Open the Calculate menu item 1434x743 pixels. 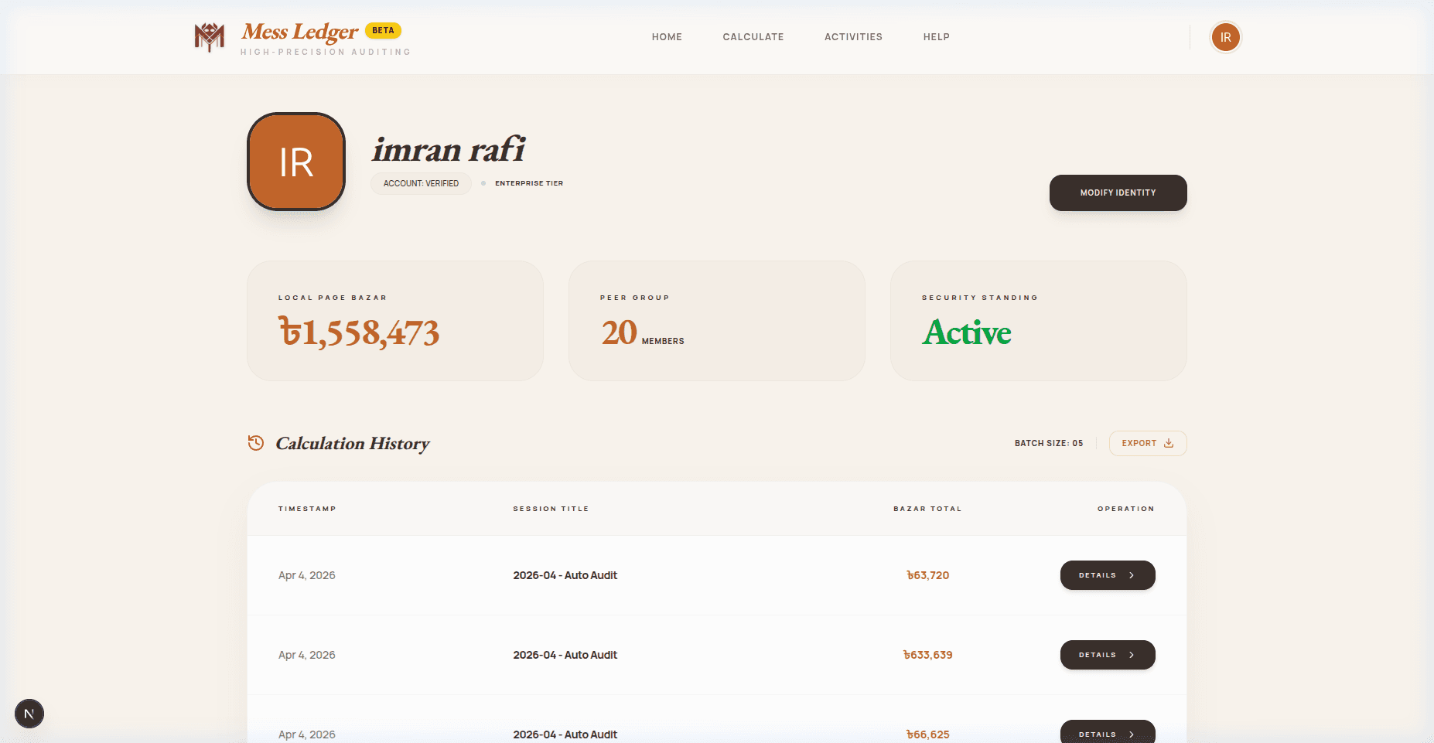click(753, 36)
